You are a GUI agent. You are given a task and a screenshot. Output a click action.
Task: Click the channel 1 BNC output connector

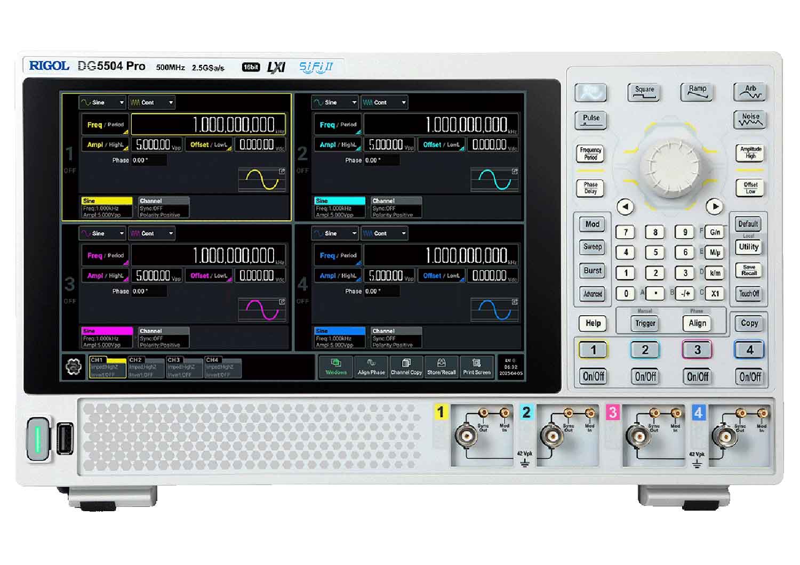[x=467, y=437]
